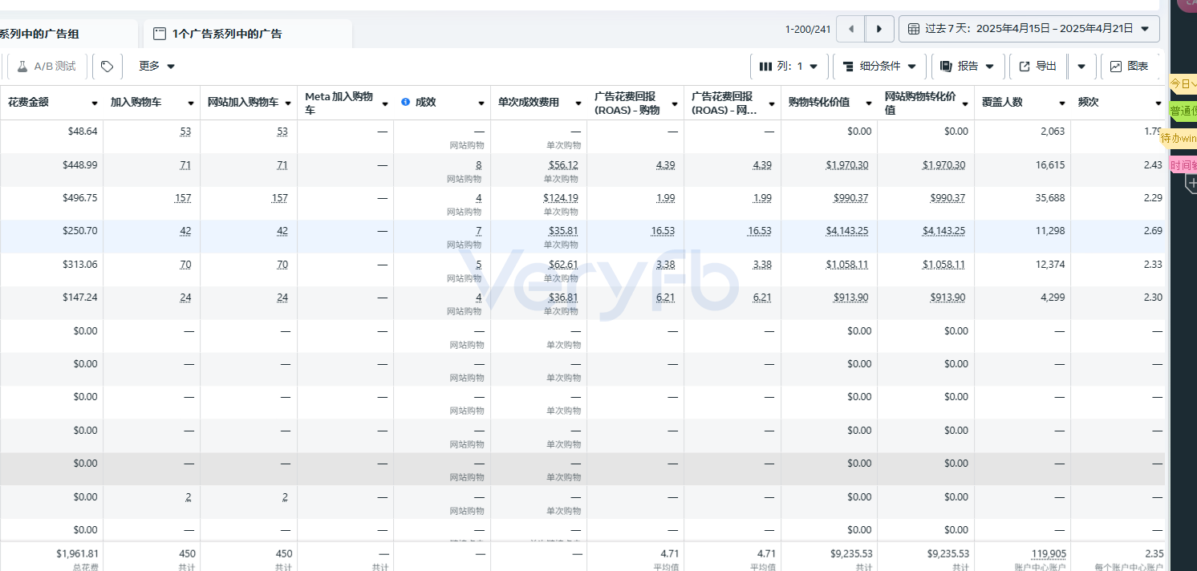
Task: Open 覆盖人数 column header arrow
Action: coord(1061,103)
